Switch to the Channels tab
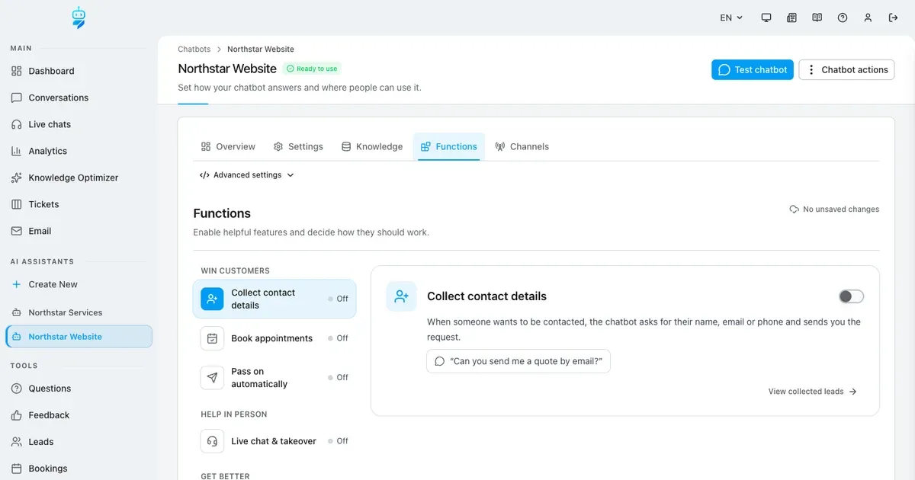 pyautogui.click(x=522, y=146)
